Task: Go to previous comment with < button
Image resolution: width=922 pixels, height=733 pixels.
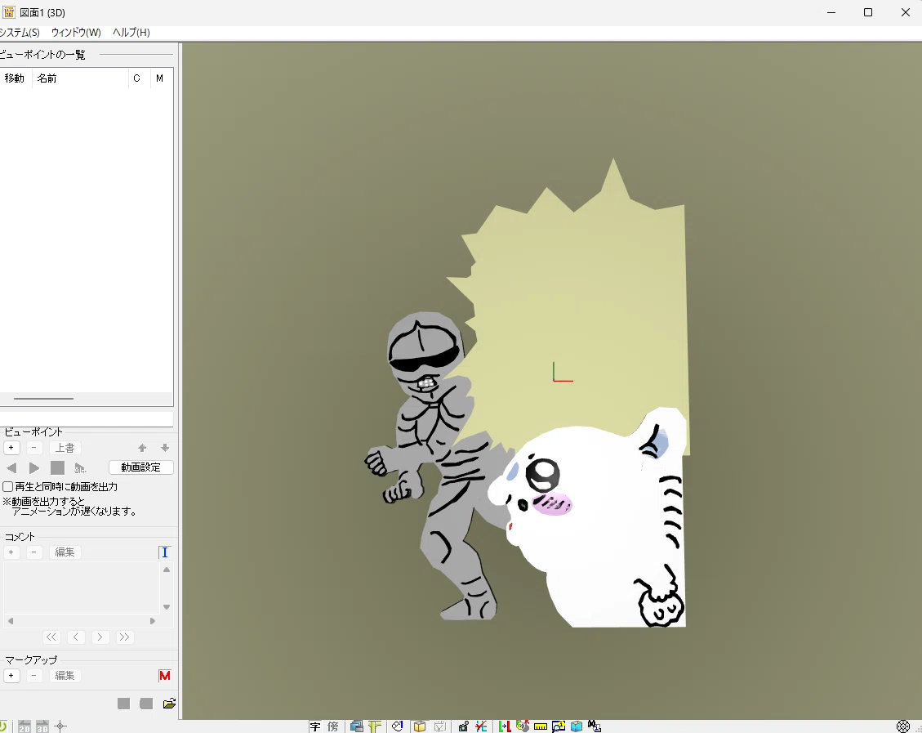Action: 76,637
